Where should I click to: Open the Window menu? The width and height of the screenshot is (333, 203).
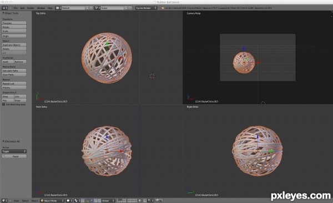click(x=41, y=8)
